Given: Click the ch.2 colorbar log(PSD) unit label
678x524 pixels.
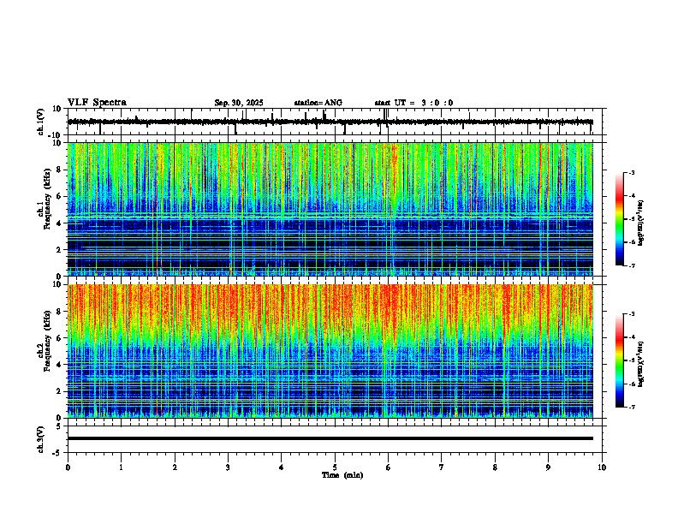Looking at the screenshot, I should [641, 364].
